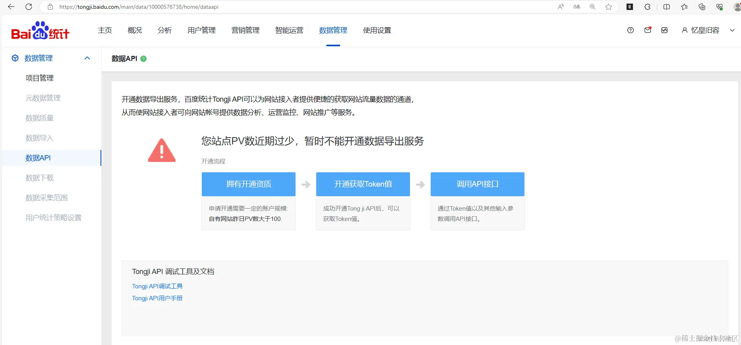The image size is (741, 345).
Task: Toggle split screen browser icon
Action: pyautogui.click(x=666, y=7)
